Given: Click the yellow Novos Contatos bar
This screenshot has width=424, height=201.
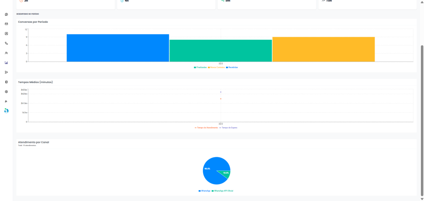Looking at the screenshot, I should 323,49.
